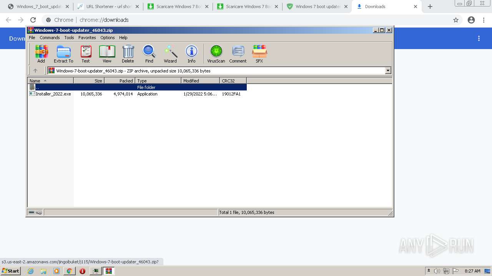492x276 pixels.
Task: Open Opera from the taskbar
Action: [x=82, y=271]
